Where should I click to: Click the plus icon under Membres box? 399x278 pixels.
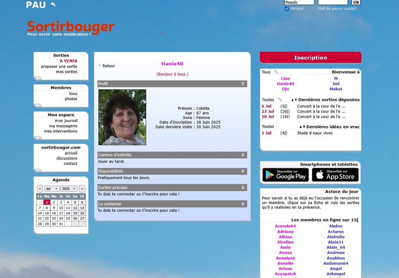coord(38,105)
